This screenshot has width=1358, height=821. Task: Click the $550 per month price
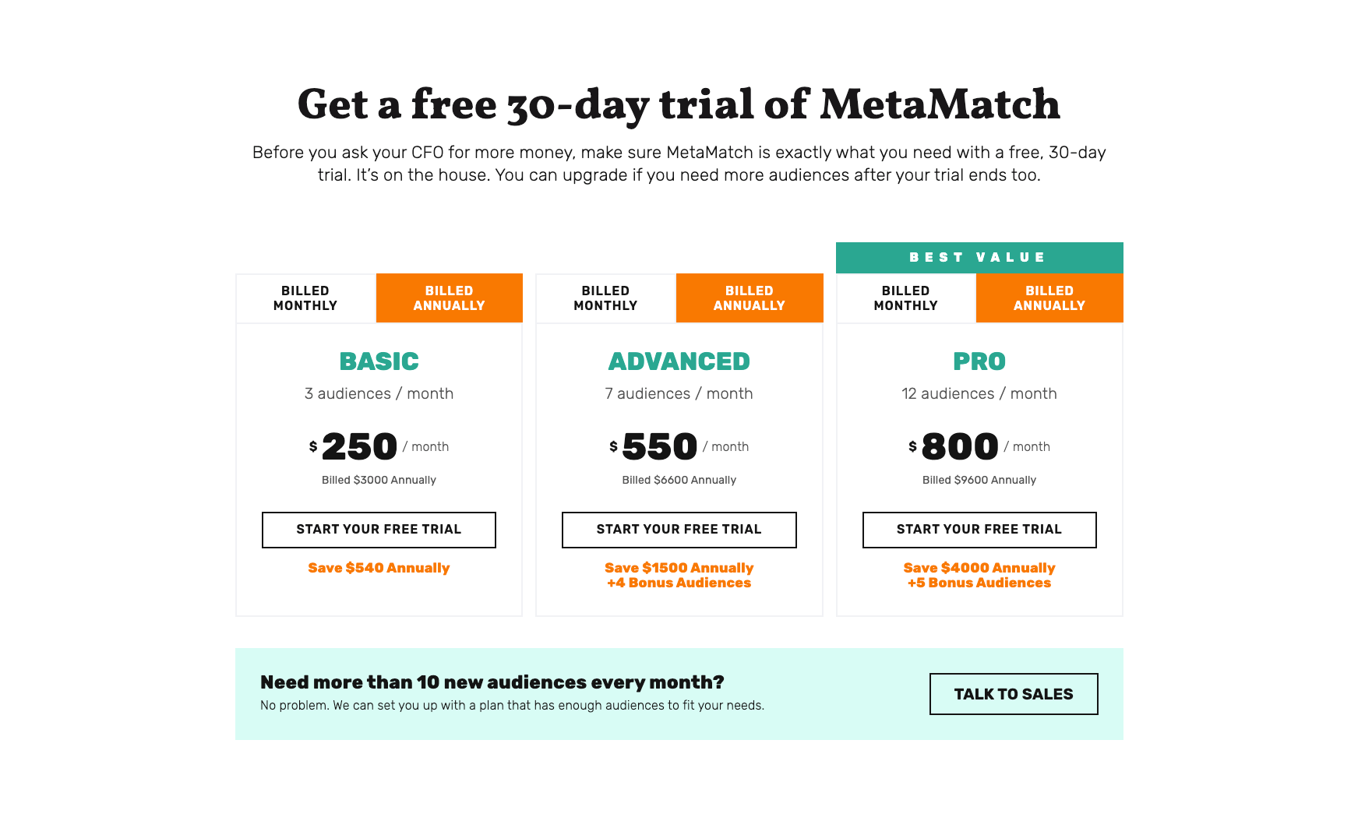[x=679, y=446]
